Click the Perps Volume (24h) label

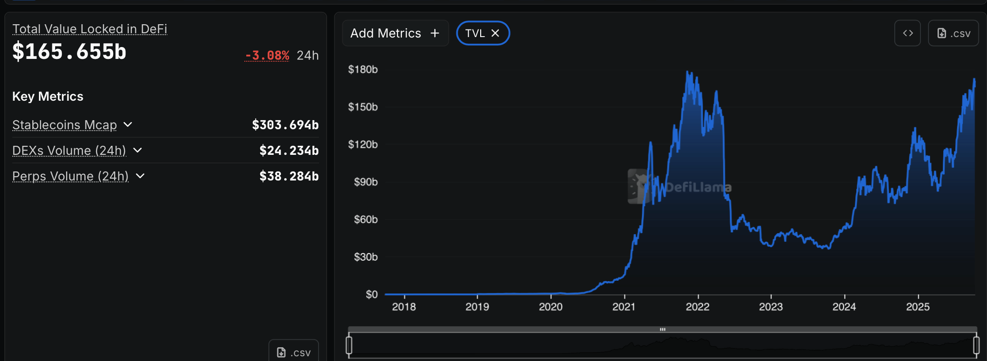[70, 176]
